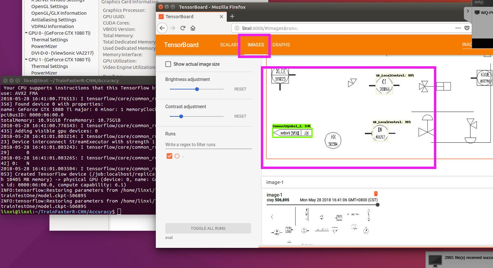Viewport: 493px width, 268px height.
Task: Select WQ-PC monitor entry at top right
Action: click(x=484, y=13)
